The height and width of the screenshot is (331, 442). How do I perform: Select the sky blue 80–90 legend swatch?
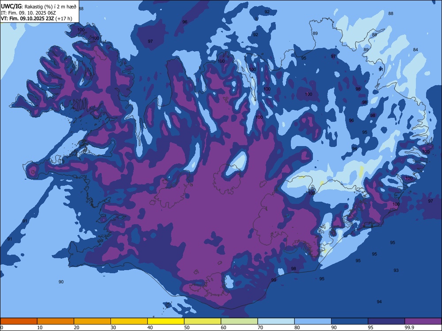coord(313,321)
